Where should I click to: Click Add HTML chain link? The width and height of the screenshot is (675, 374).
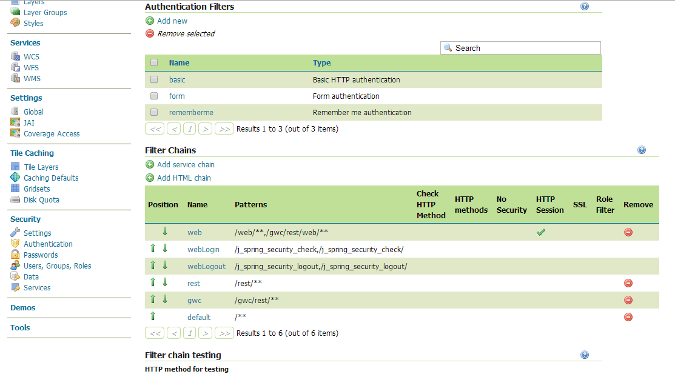click(x=184, y=178)
